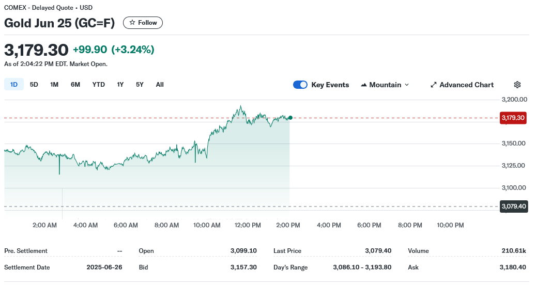Click the +99.90 price change value
The image size is (536, 286).
(x=90, y=50)
